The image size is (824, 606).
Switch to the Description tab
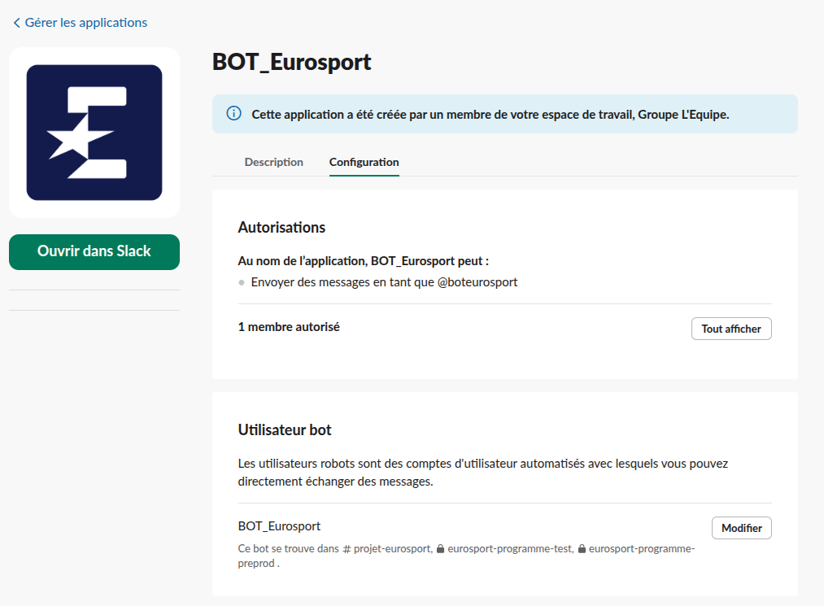(273, 162)
